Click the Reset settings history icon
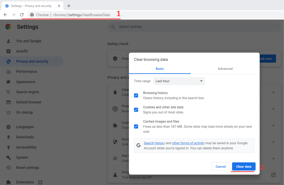284x185 pixels. click(x=8, y=168)
